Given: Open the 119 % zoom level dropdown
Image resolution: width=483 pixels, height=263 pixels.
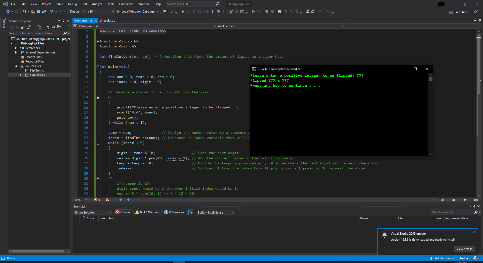Looking at the screenshot, I should (x=80, y=200).
